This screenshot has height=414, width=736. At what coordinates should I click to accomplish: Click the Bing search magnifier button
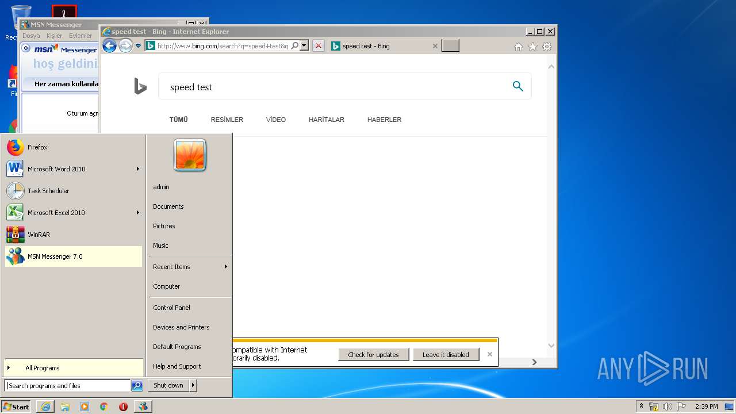(518, 86)
